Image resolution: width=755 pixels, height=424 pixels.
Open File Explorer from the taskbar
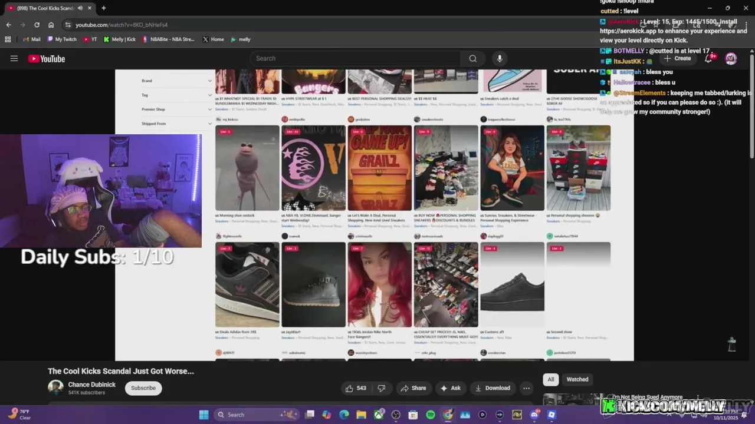[x=361, y=415]
